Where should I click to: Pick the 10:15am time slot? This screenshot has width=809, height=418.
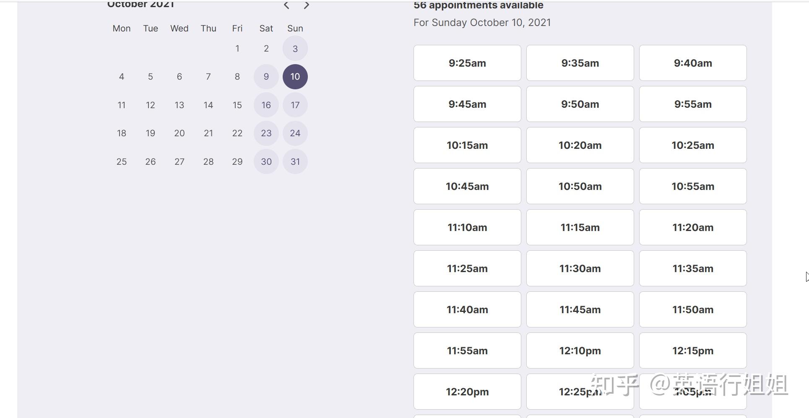pyautogui.click(x=467, y=145)
